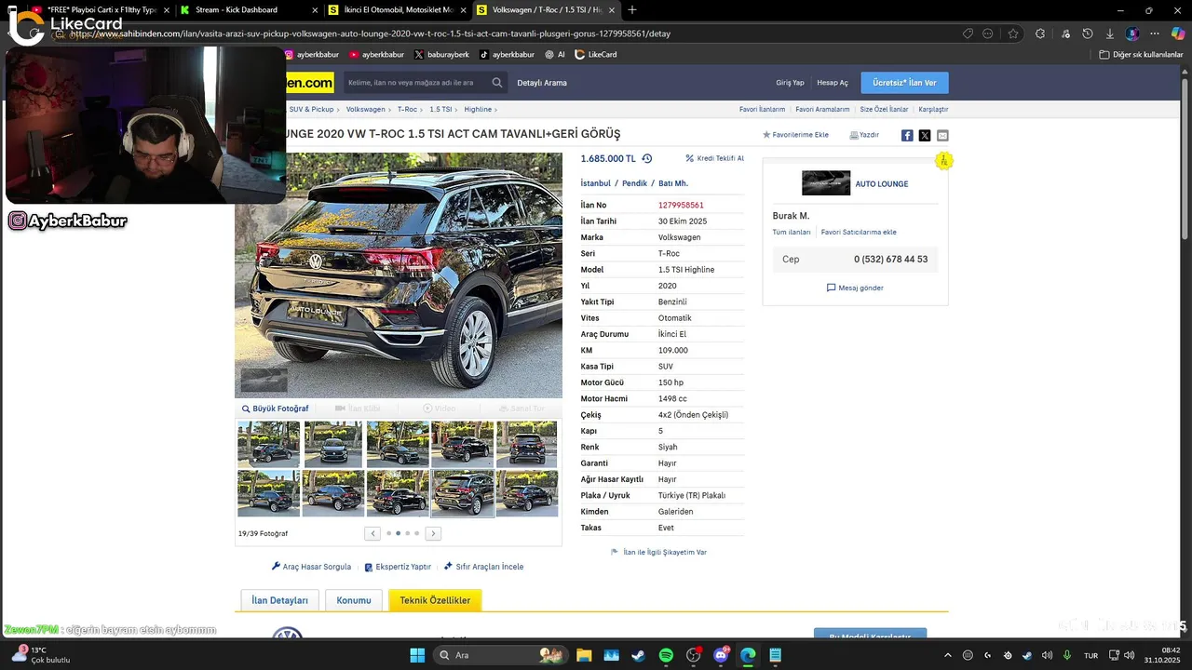Click Sıfır Araçları İncele link
The image size is (1192, 670).
click(483, 567)
